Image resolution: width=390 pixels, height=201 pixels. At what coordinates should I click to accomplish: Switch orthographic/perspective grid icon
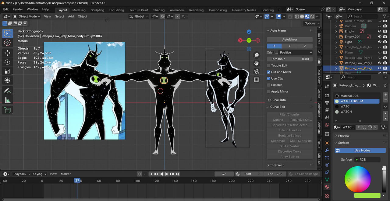pos(257,80)
